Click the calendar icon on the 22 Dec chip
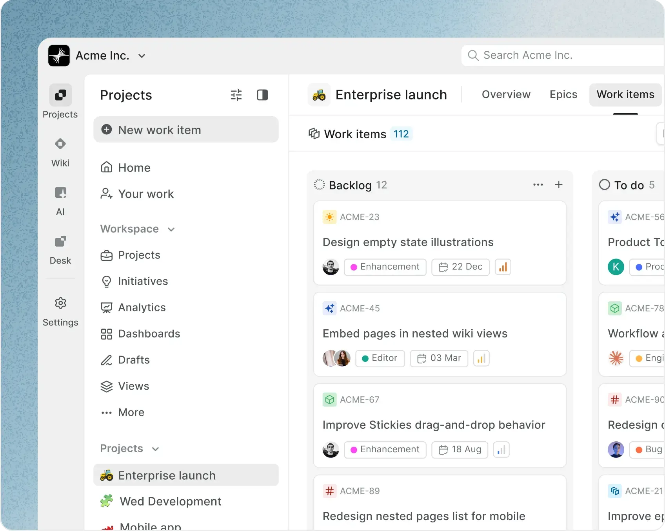This screenshot has width=665, height=531. (444, 267)
